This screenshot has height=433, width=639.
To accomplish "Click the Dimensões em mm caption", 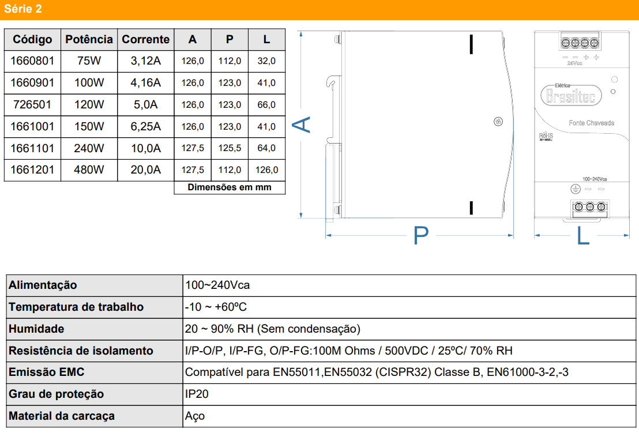I will coord(230,187).
